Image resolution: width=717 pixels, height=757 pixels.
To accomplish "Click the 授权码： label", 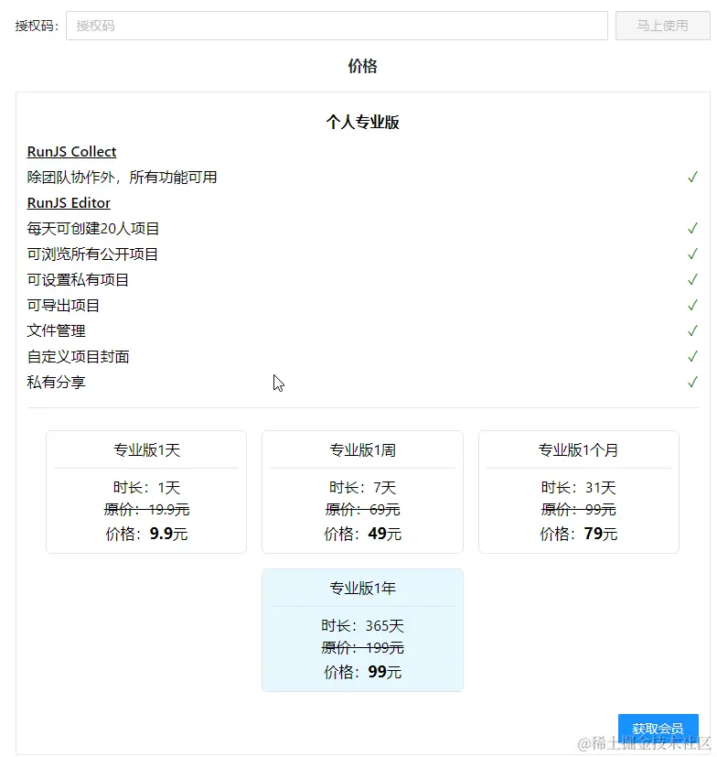I will tap(37, 26).
